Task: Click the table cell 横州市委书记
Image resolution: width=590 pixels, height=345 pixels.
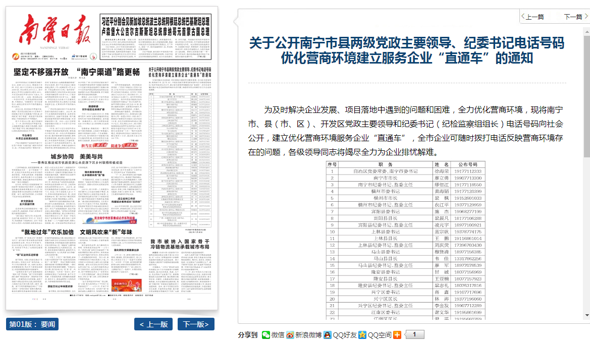Action: click(x=385, y=192)
